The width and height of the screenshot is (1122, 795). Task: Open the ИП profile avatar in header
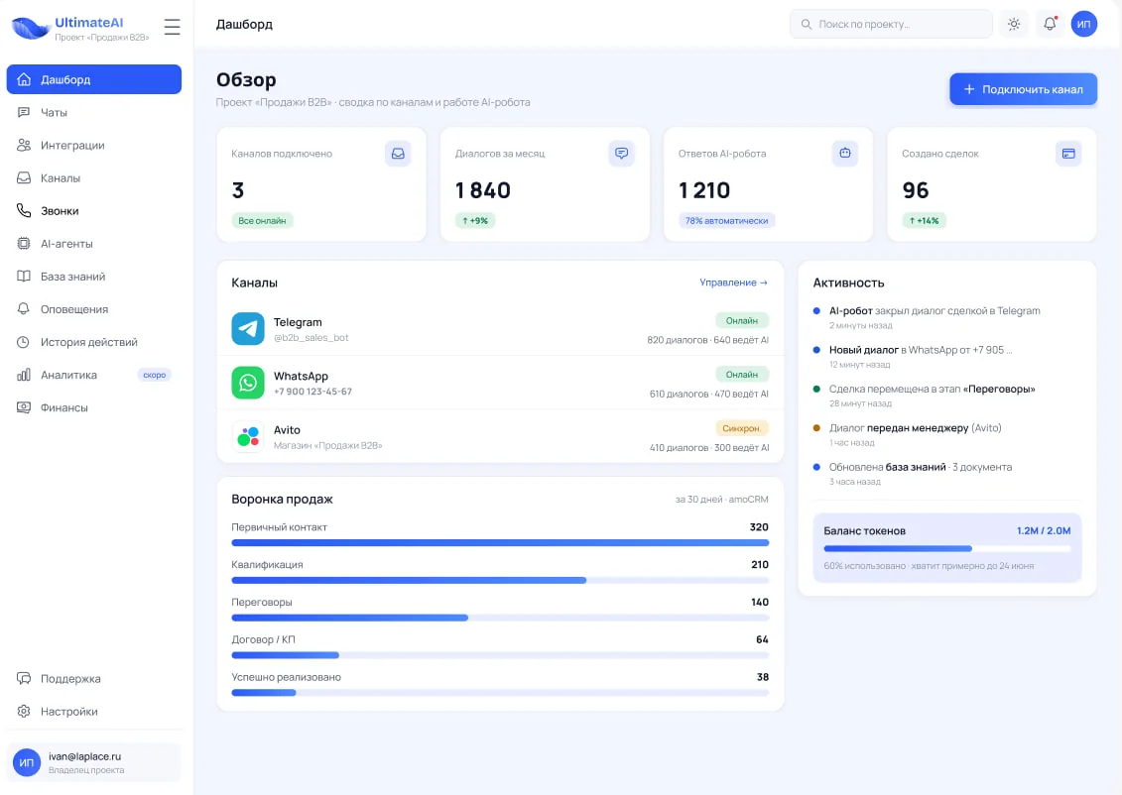1084,25
